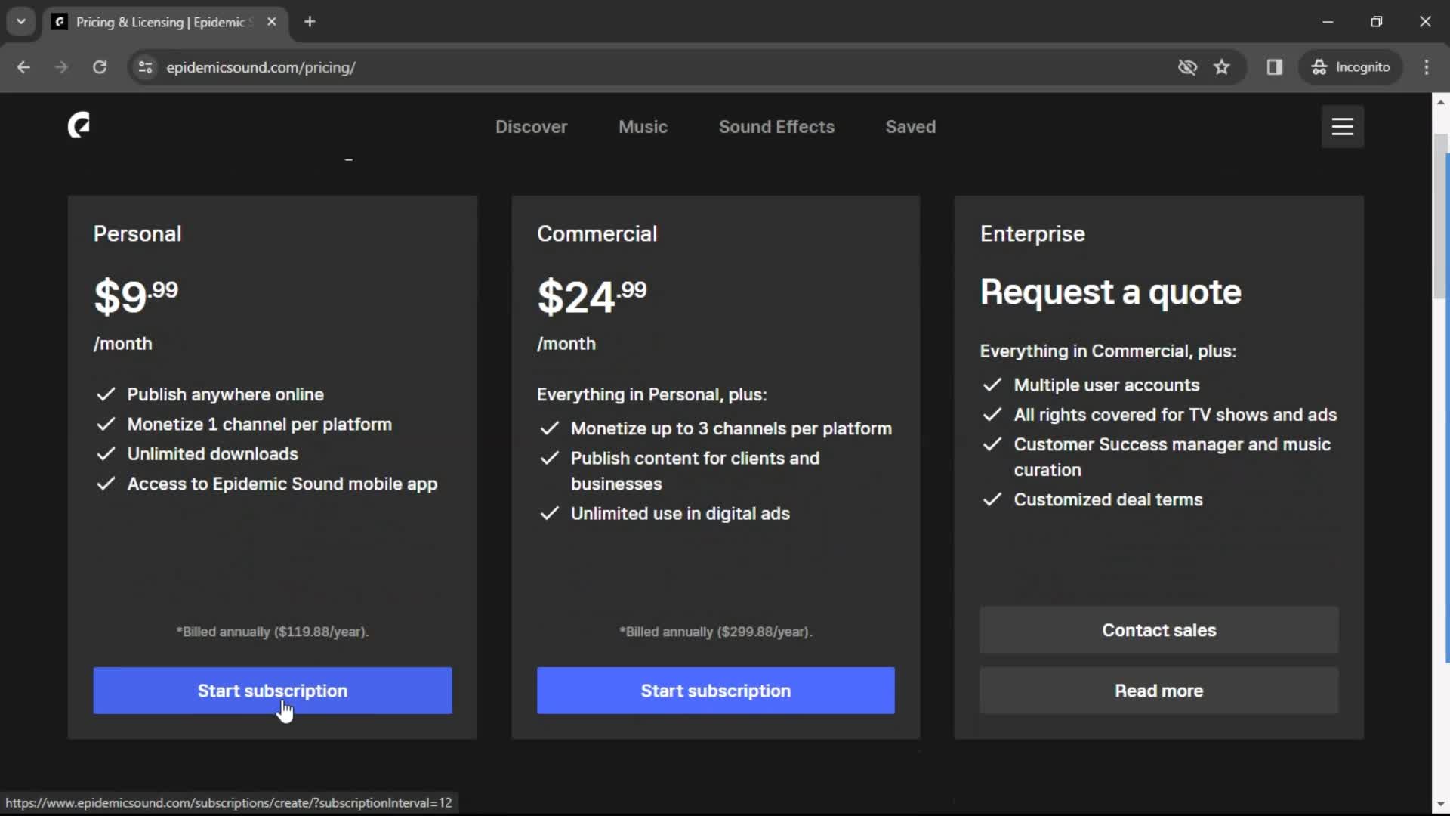
Task: Click the Personal plan heading
Action: [x=137, y=234]
